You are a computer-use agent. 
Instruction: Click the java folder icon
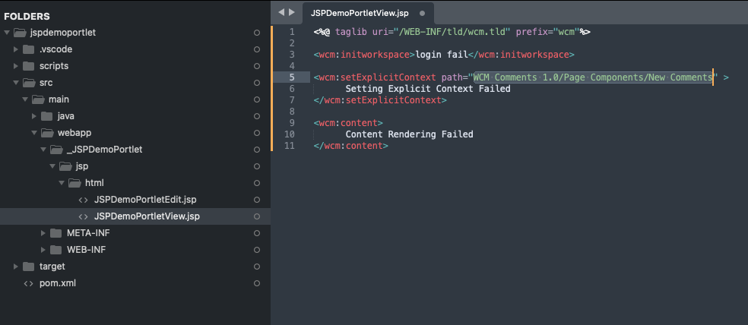[x=47, y=116]
